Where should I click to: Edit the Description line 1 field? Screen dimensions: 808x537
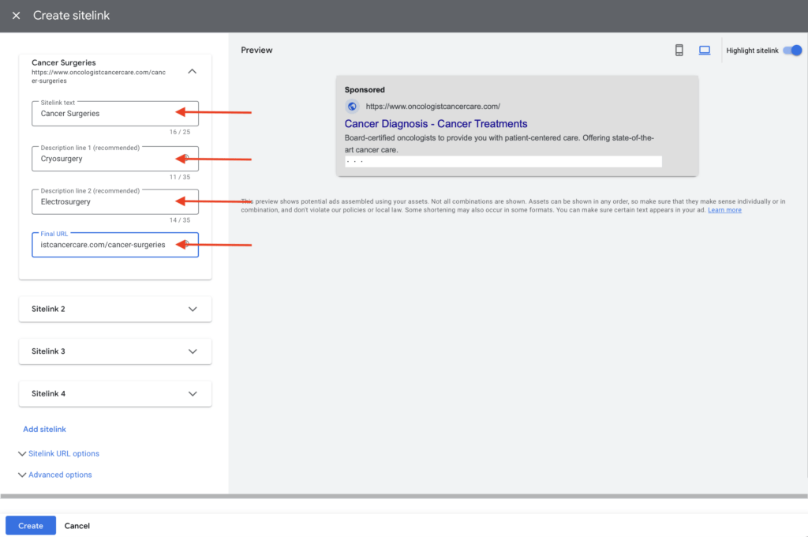[x=103, y=159]
